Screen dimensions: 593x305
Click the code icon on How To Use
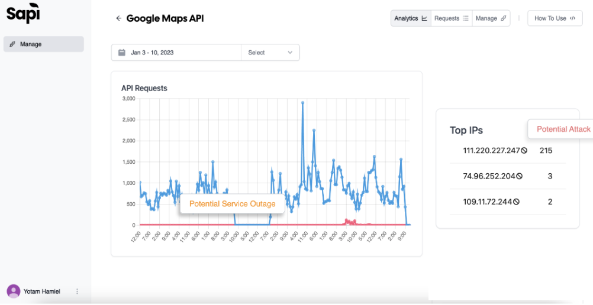tap(572, 18)
